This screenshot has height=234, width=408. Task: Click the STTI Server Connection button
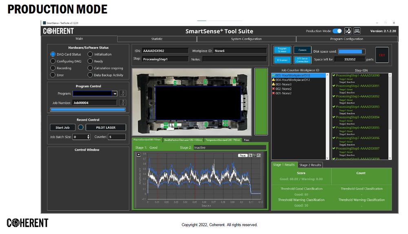pos(302,60)
